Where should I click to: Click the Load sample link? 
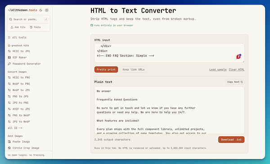click(218, 69)
